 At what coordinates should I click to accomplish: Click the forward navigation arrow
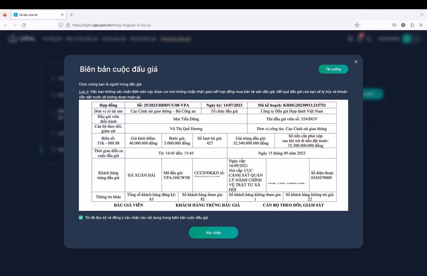coord(15,25)
